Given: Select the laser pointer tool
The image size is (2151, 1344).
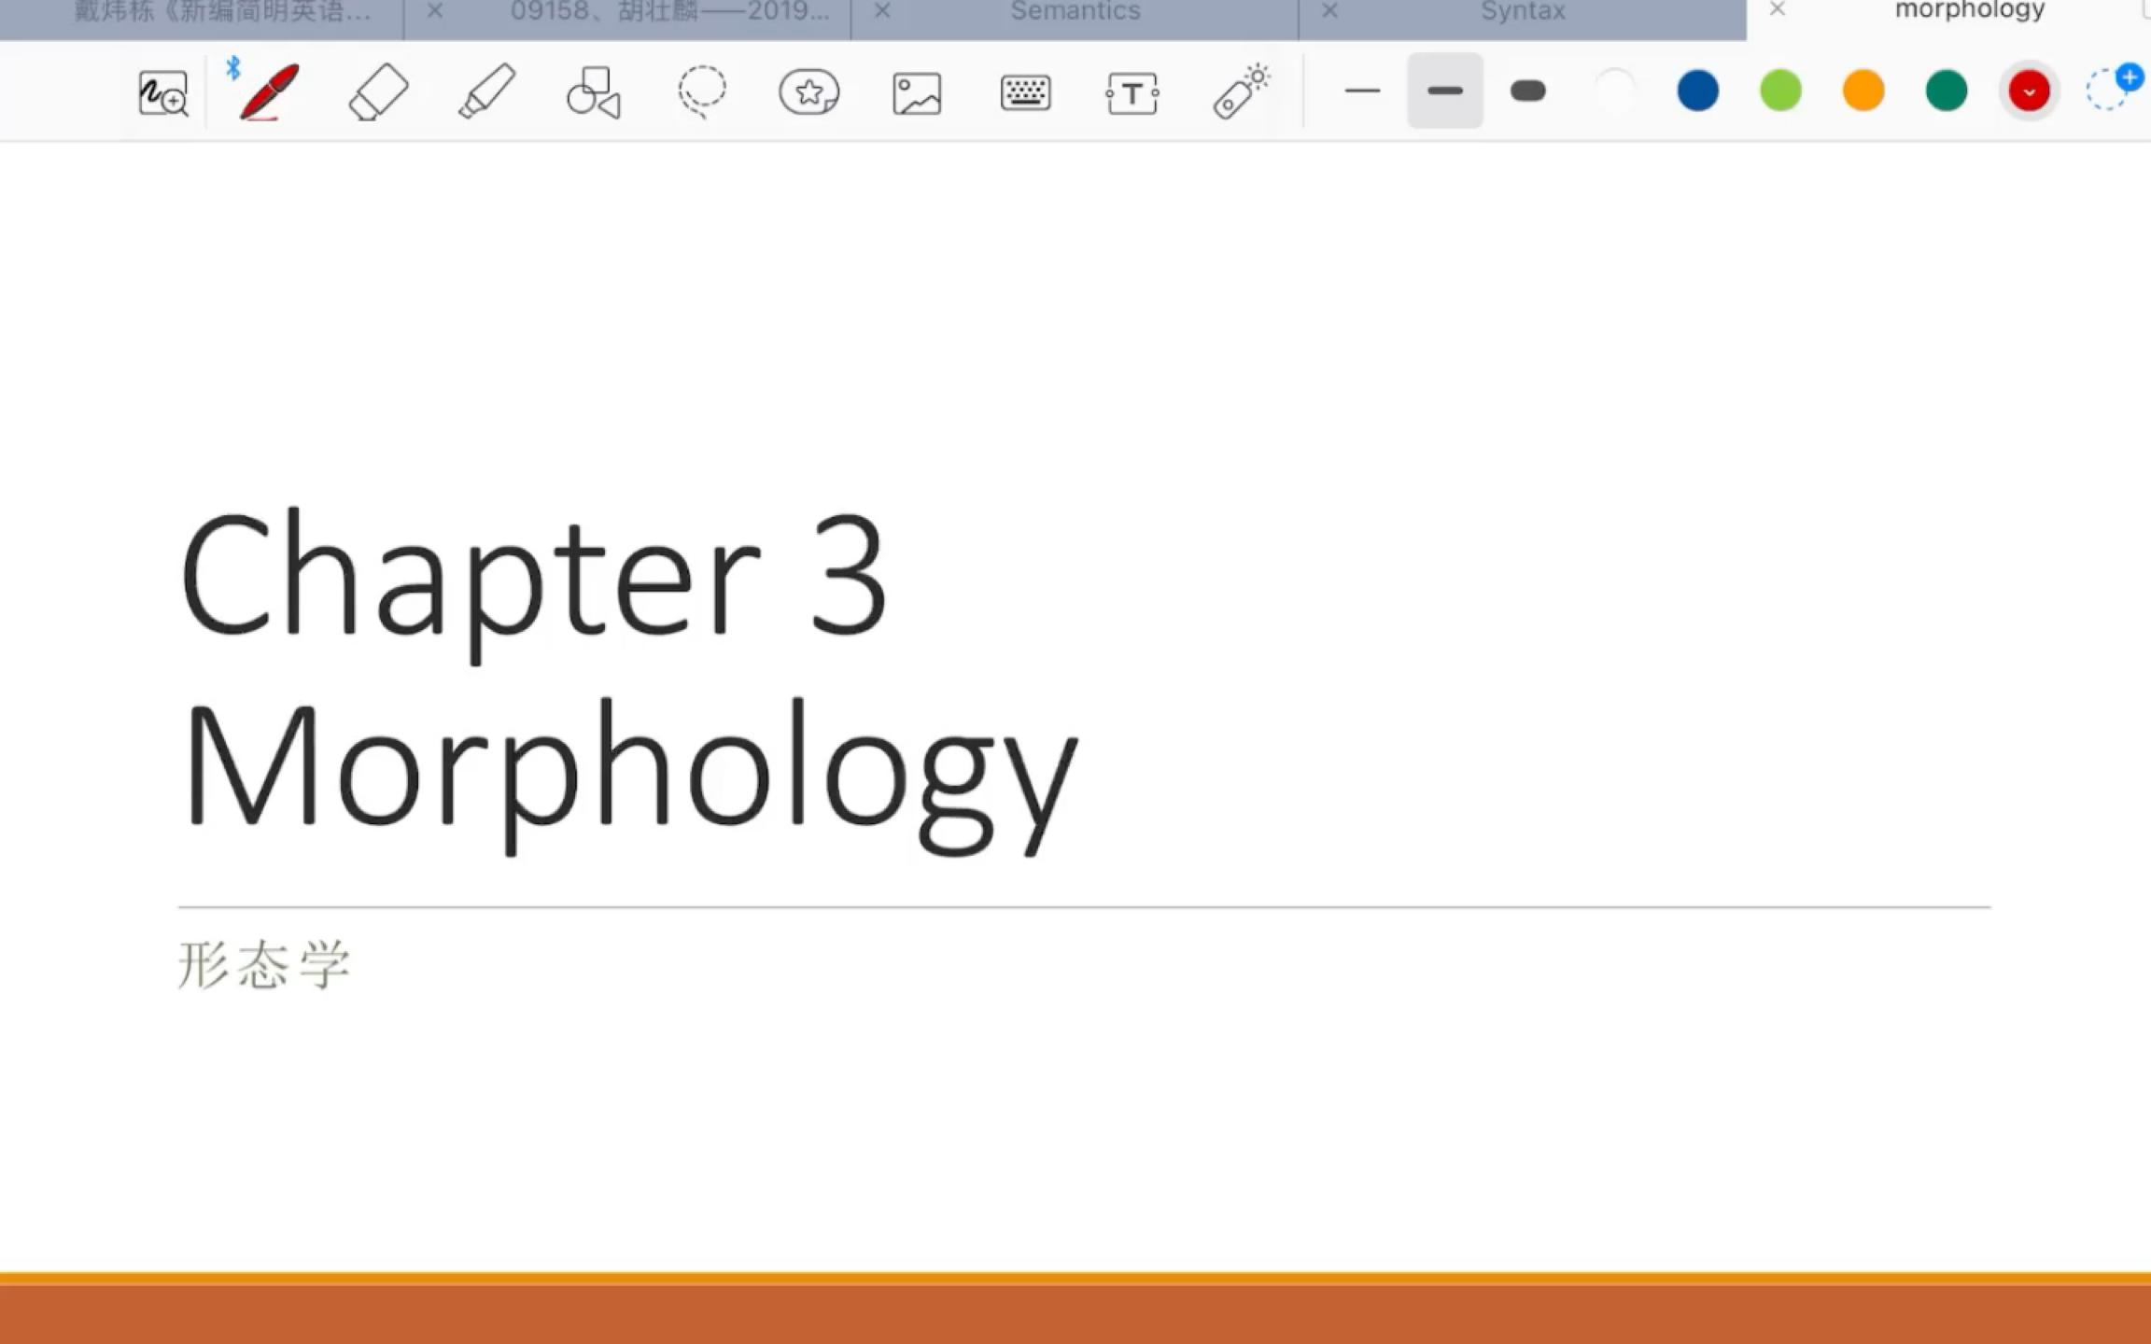Looking at the screenshot, I should pyautogui.click(x=1241, y=91).
